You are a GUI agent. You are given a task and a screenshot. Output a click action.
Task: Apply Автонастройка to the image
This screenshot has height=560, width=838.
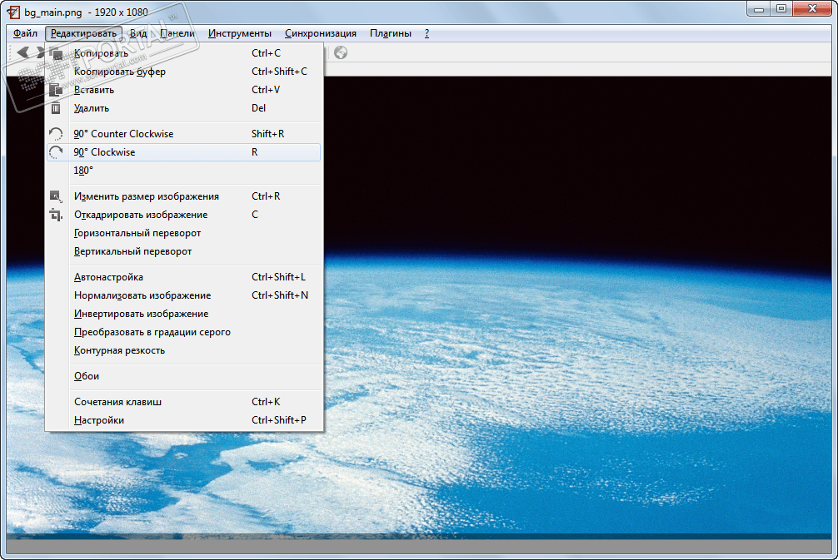(x=108, y=277)
